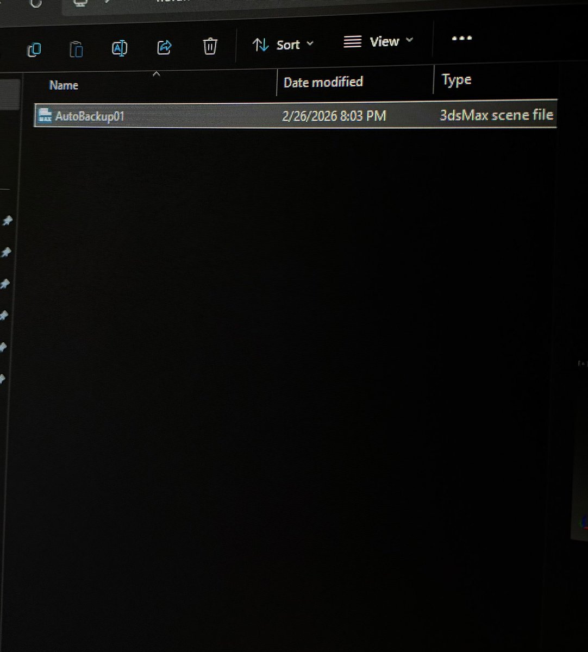588x652 pixels.
Task: Click the Rename icon in the toolbar
Action: click(x=120, y=48)
